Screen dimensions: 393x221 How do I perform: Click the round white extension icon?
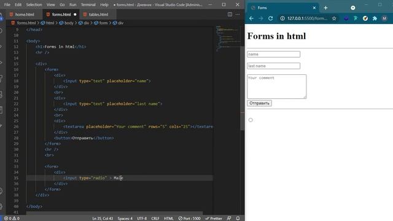click(365, 18)
